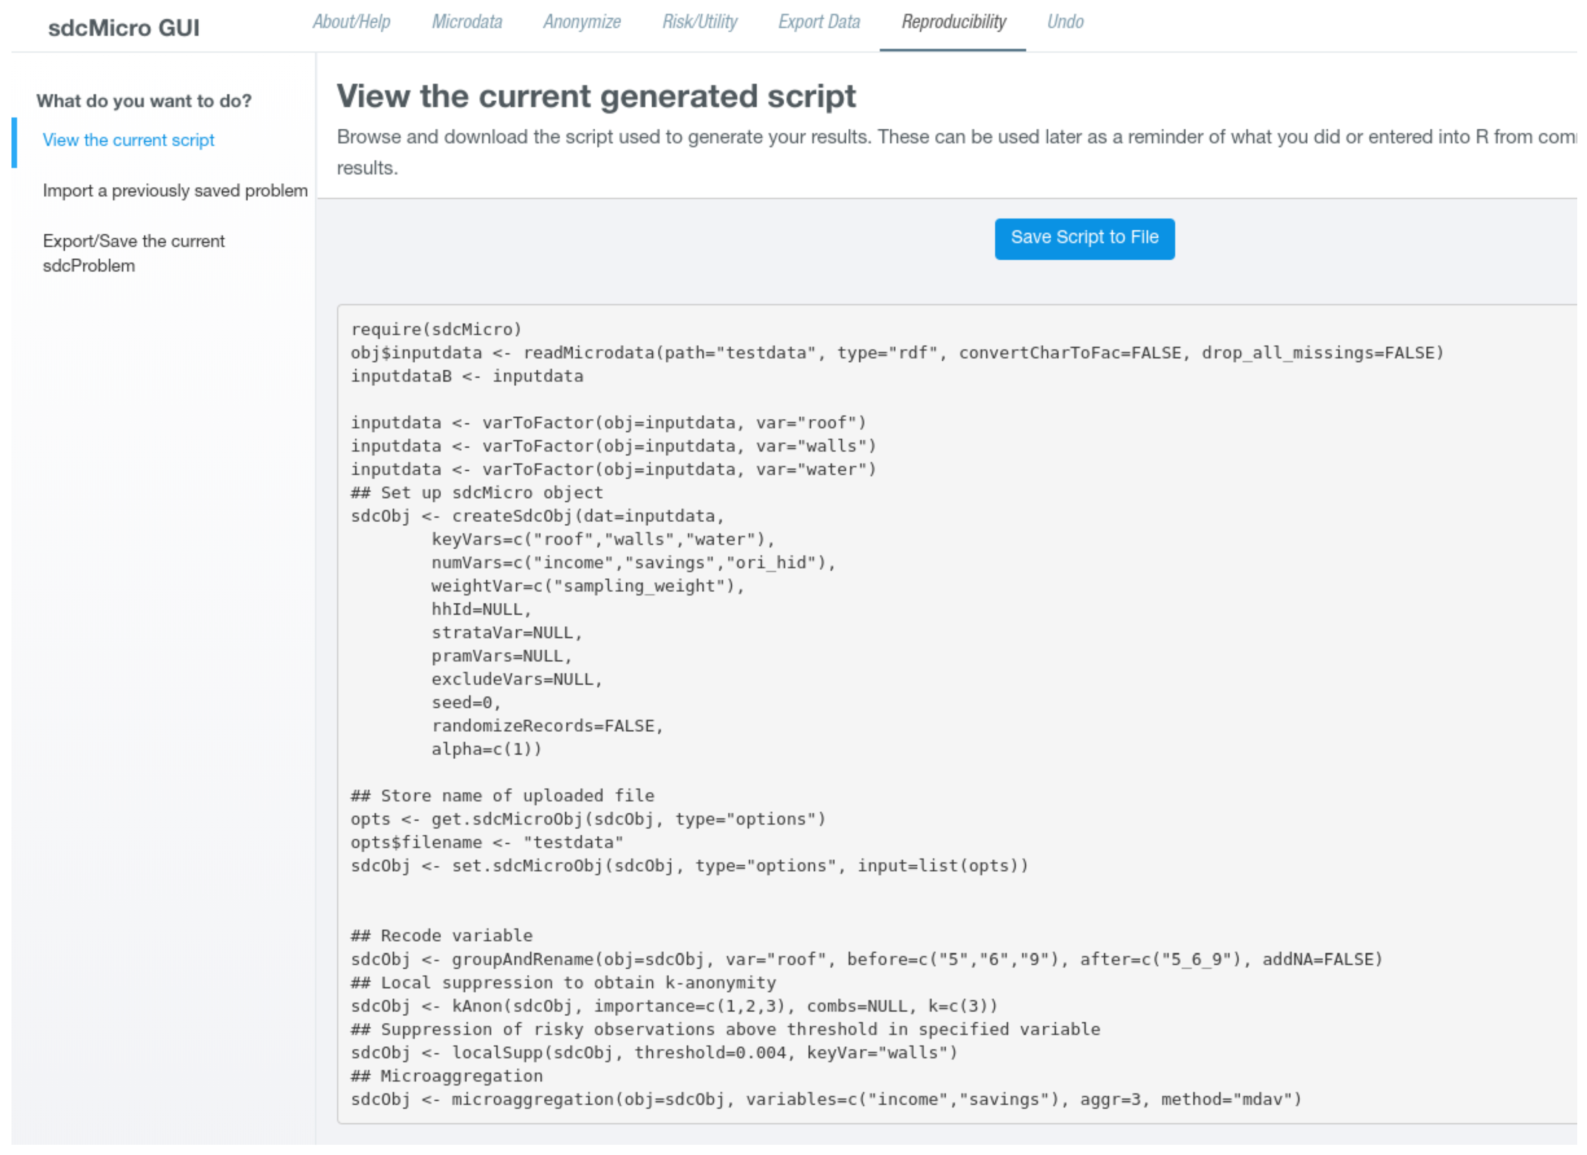Select View the current script option
1587x1155 pixels.
coord(129,140)
